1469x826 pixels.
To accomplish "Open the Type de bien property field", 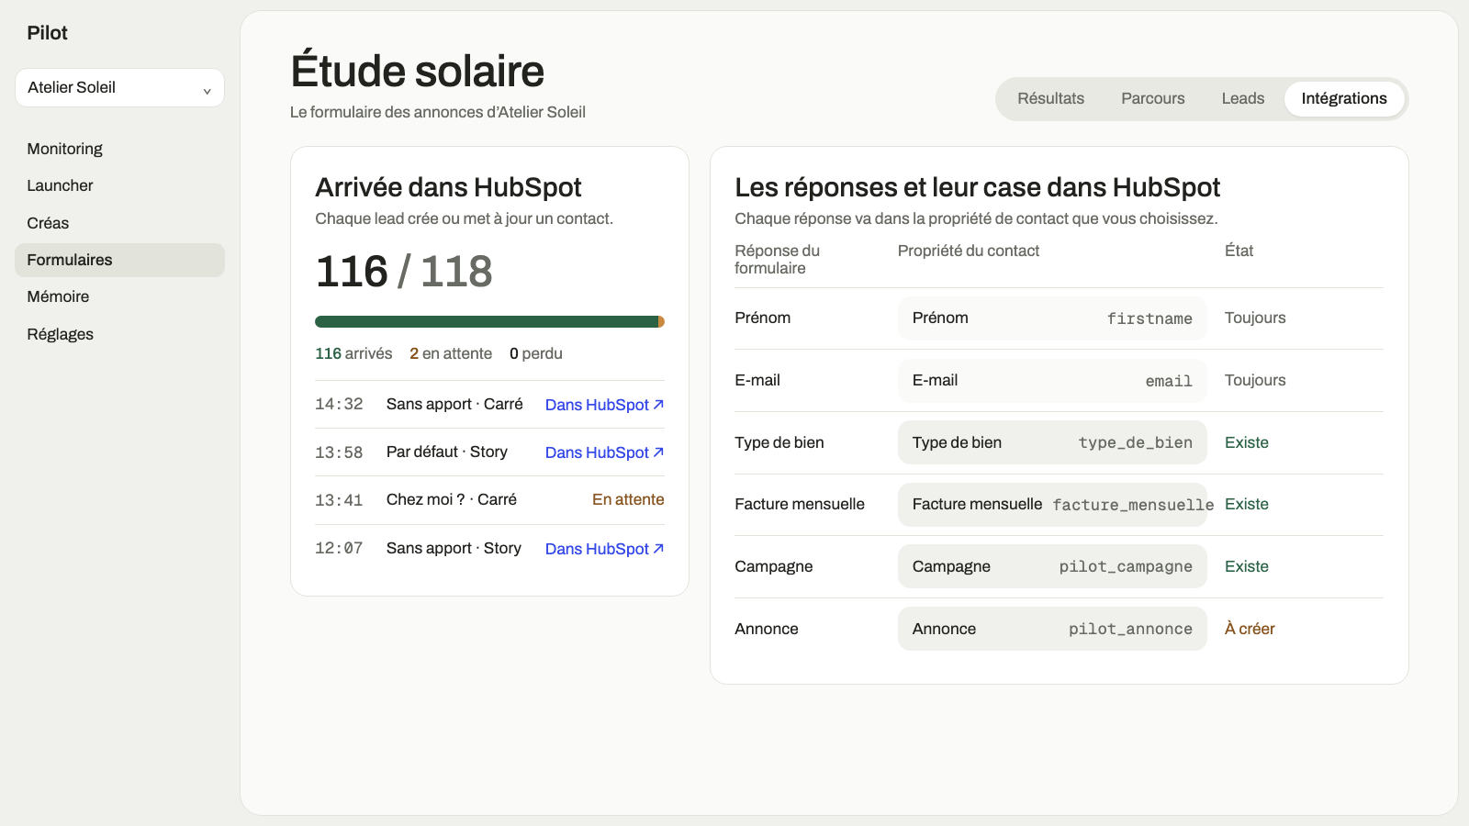I will point(1052,442).
